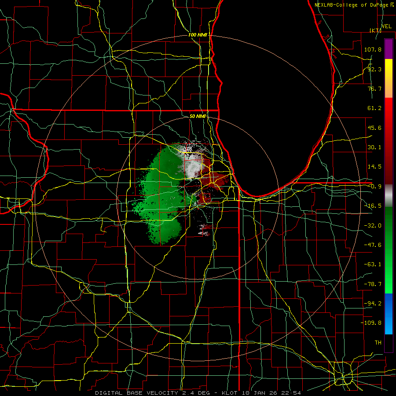Viewport: 396px width, 396px height.
Task: Click the blue segment of the color bar
Action: [x=389, y=314]
